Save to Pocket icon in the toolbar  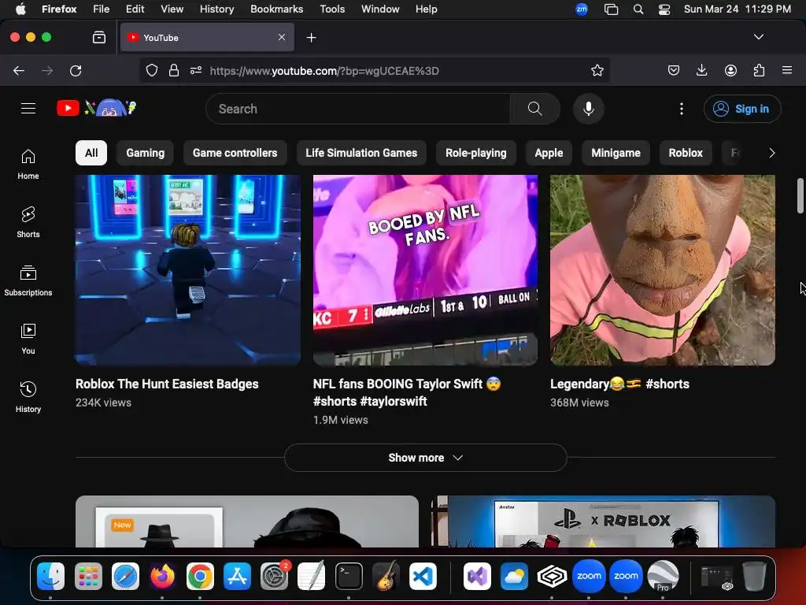[674, 70]
